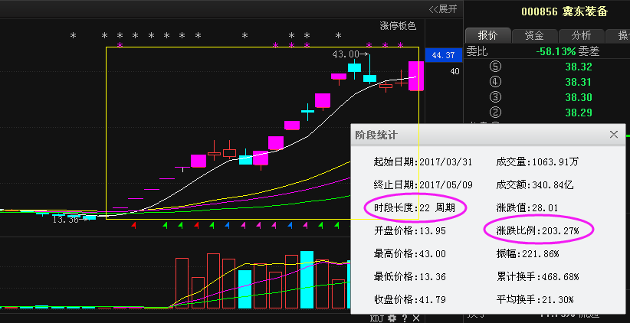This screenshot has height=323, width=630.
Task: Open the KDJ indicator selector
Action: point(376,318)
